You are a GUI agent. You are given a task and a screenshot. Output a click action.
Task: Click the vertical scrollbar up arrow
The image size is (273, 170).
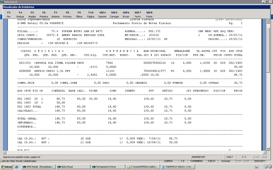[268, 22]
